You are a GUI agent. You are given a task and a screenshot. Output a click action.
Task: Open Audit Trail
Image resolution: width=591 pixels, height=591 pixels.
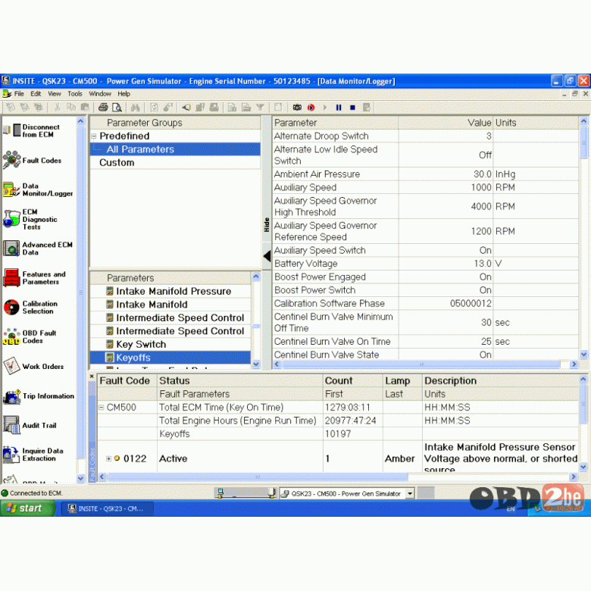point(30,425)
